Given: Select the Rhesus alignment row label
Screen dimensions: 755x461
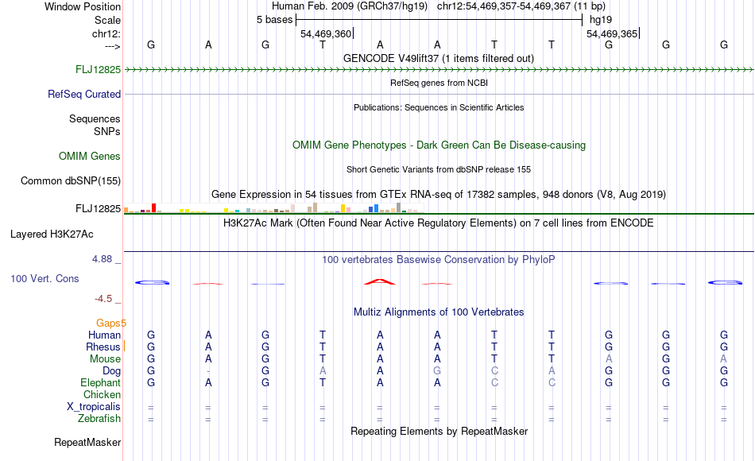Looking at the screenshot, I should [x=103, y=347].
